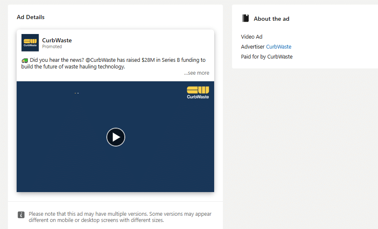378x229 pixels.
Task: Click the @CurbWaste mention in ad text
Action: tap(101, 60)
